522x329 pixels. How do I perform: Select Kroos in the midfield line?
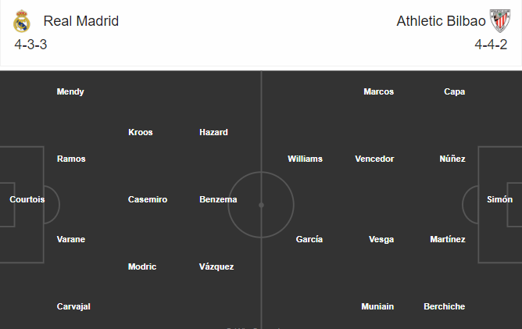coord(140,132)
